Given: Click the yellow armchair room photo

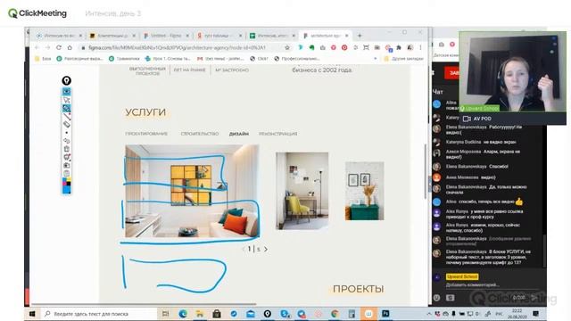Looking at the screenshot, I should [302, 191].
